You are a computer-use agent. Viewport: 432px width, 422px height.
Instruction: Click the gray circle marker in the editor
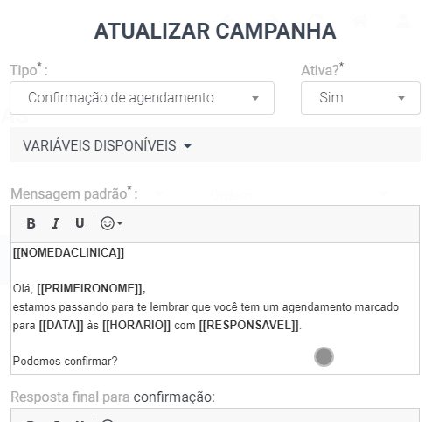click(x=324, y=356)
